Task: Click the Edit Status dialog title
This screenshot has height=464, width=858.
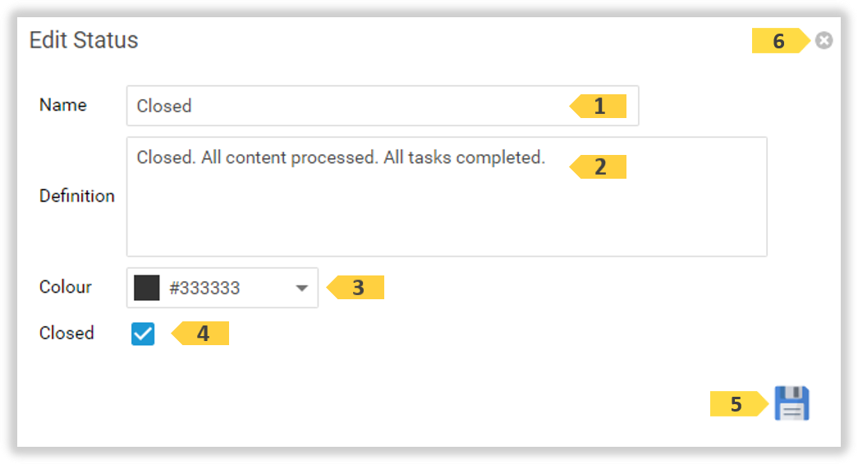Action: coord(84,40)
